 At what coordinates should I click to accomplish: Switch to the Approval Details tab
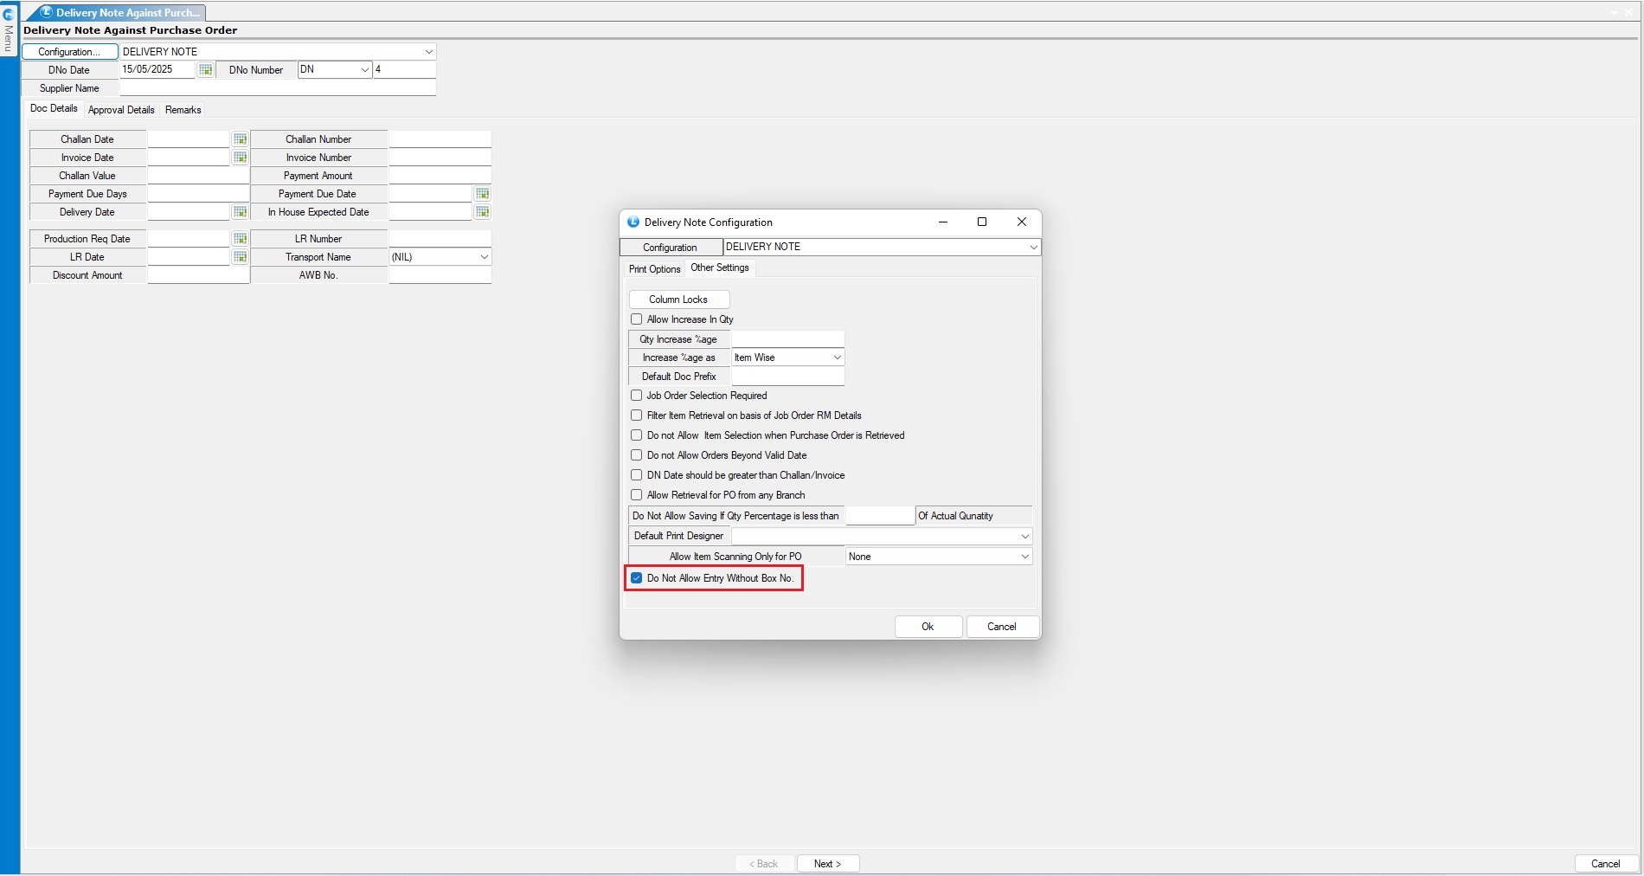pyautogui.click(x=121, y=110)
